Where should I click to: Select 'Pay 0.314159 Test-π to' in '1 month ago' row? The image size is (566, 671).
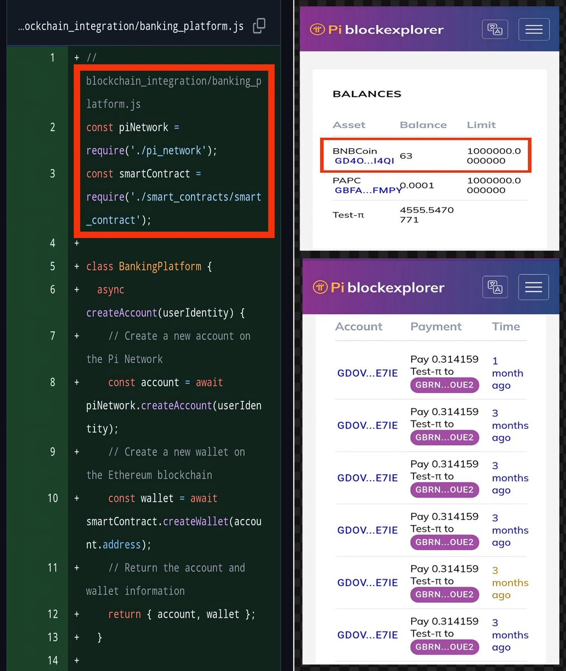pyautogui.click(x=444, y=365)
